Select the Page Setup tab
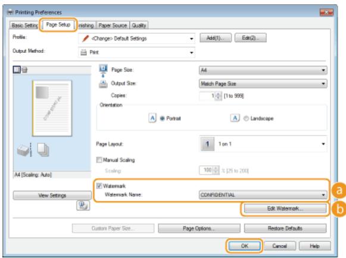346x258 pixels. pyautogui.click(x=58, y=25)
